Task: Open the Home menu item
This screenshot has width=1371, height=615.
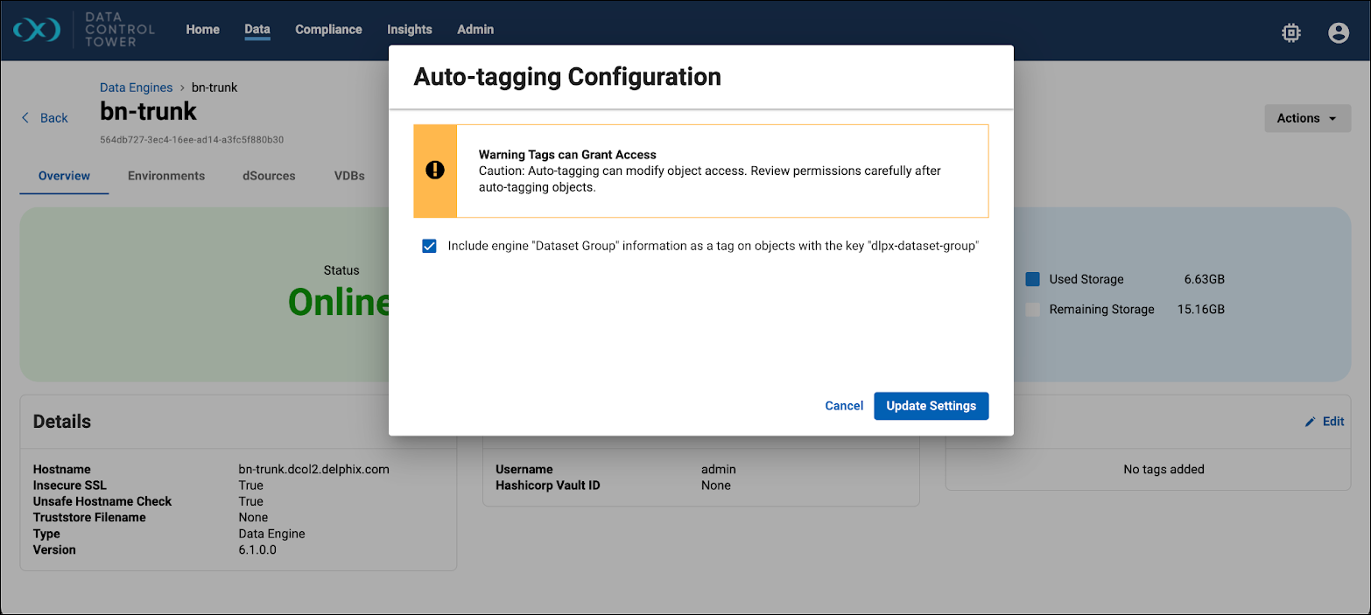Action: (202, 30)
